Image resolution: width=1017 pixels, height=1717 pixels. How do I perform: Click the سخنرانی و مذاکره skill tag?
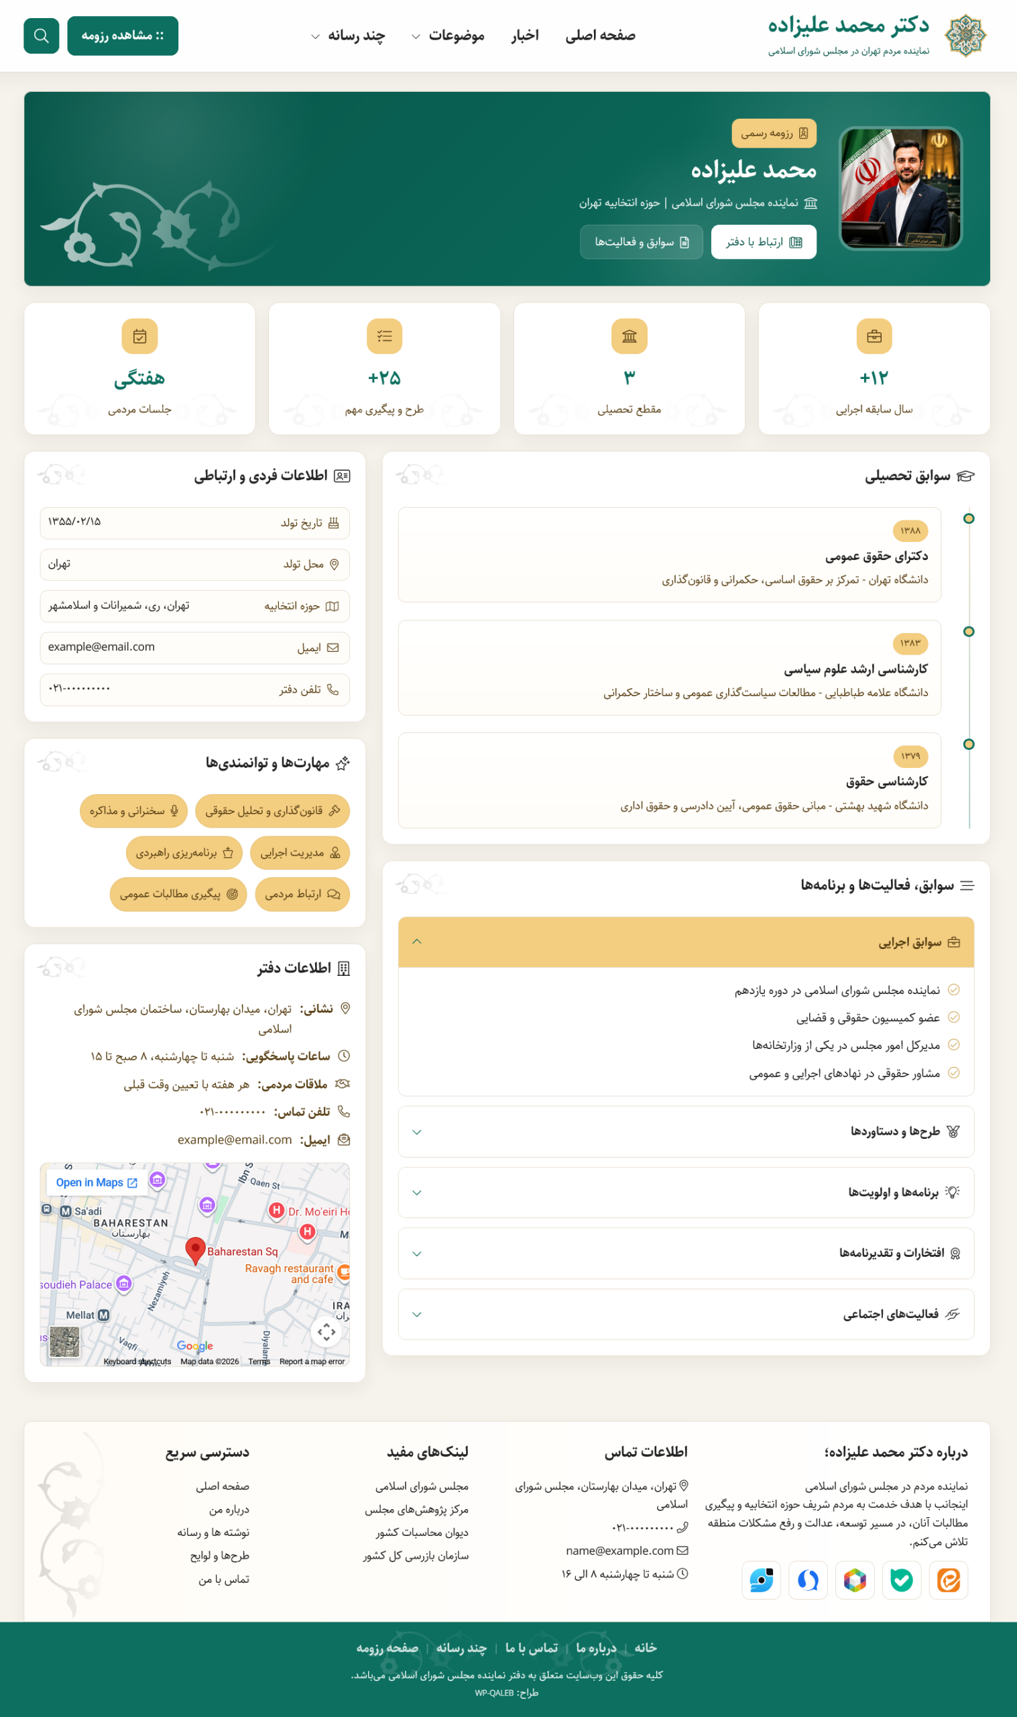[x=133, y=811]
